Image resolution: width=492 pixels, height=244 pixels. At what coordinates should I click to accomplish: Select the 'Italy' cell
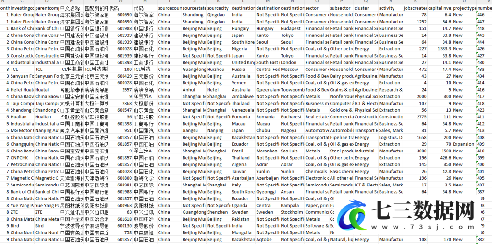click(x=243, y=185)
